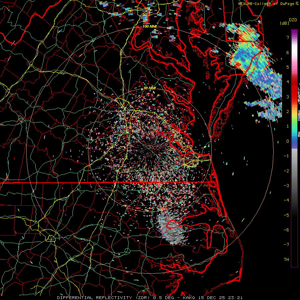
Task: Select the positive 3 scale label
Action: (288, 97)
